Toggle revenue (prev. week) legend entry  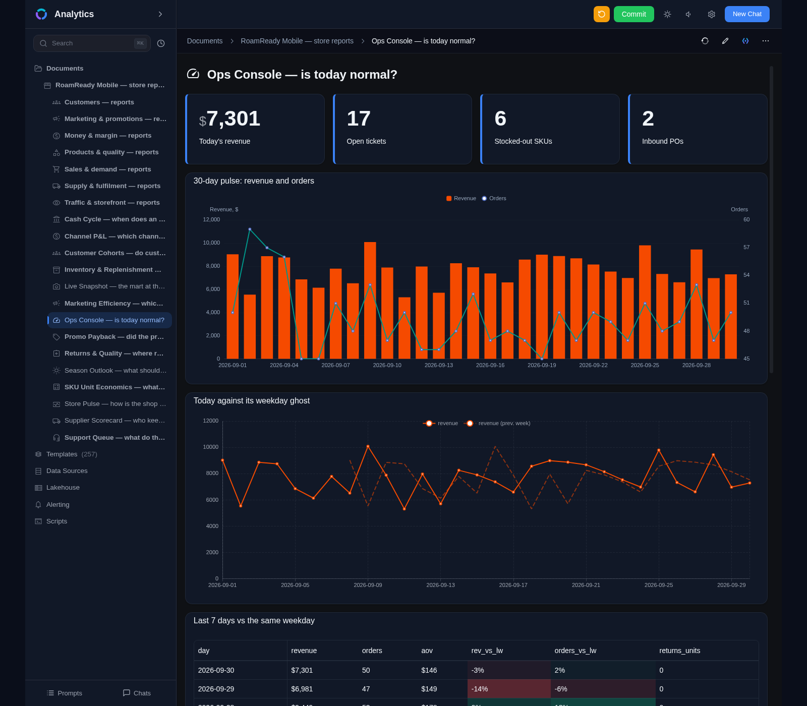click(497, 424)
